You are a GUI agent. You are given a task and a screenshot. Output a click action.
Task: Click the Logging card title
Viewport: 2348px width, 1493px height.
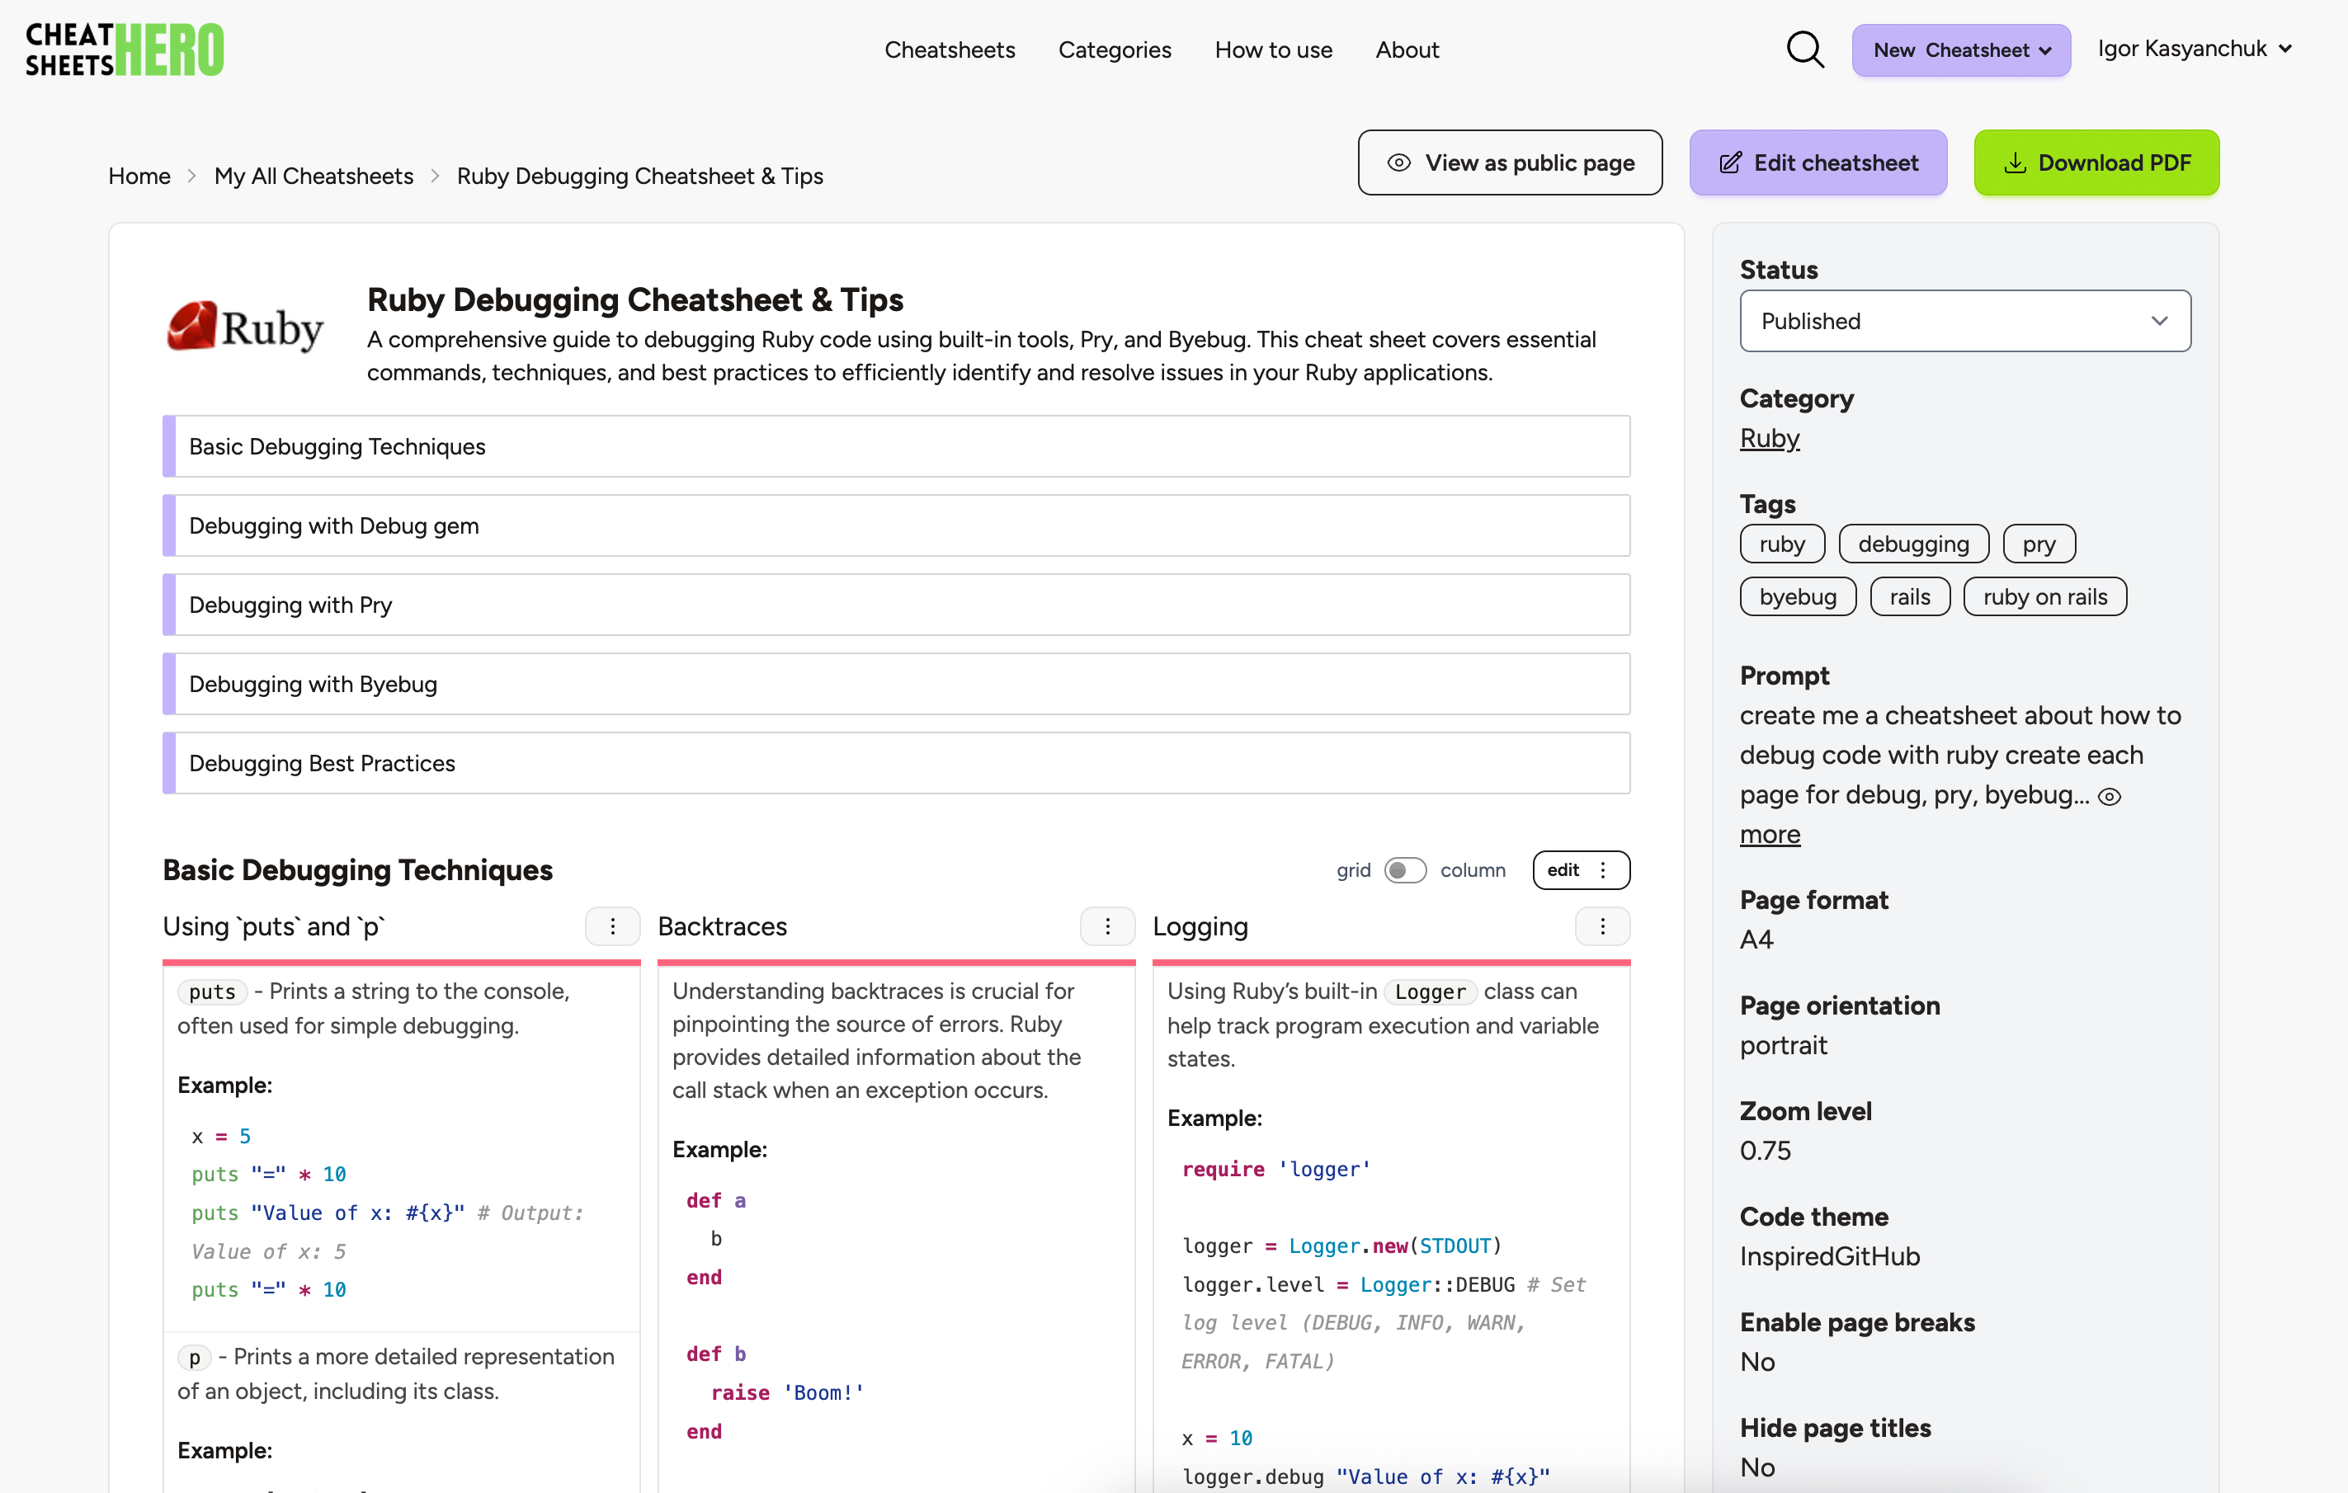click(1200, 926)
